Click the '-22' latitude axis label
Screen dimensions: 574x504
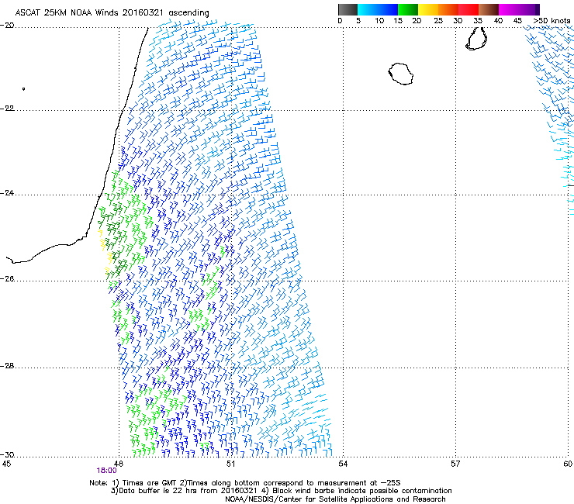(7, 109)
